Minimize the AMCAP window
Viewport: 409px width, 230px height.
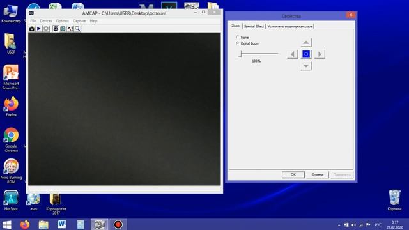[x=196, y=13]
